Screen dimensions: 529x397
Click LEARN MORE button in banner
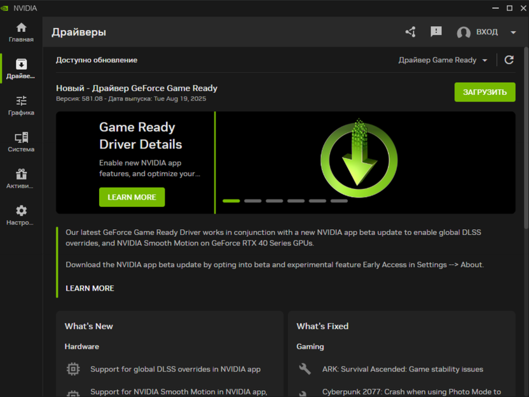click(x=132, y=197)
